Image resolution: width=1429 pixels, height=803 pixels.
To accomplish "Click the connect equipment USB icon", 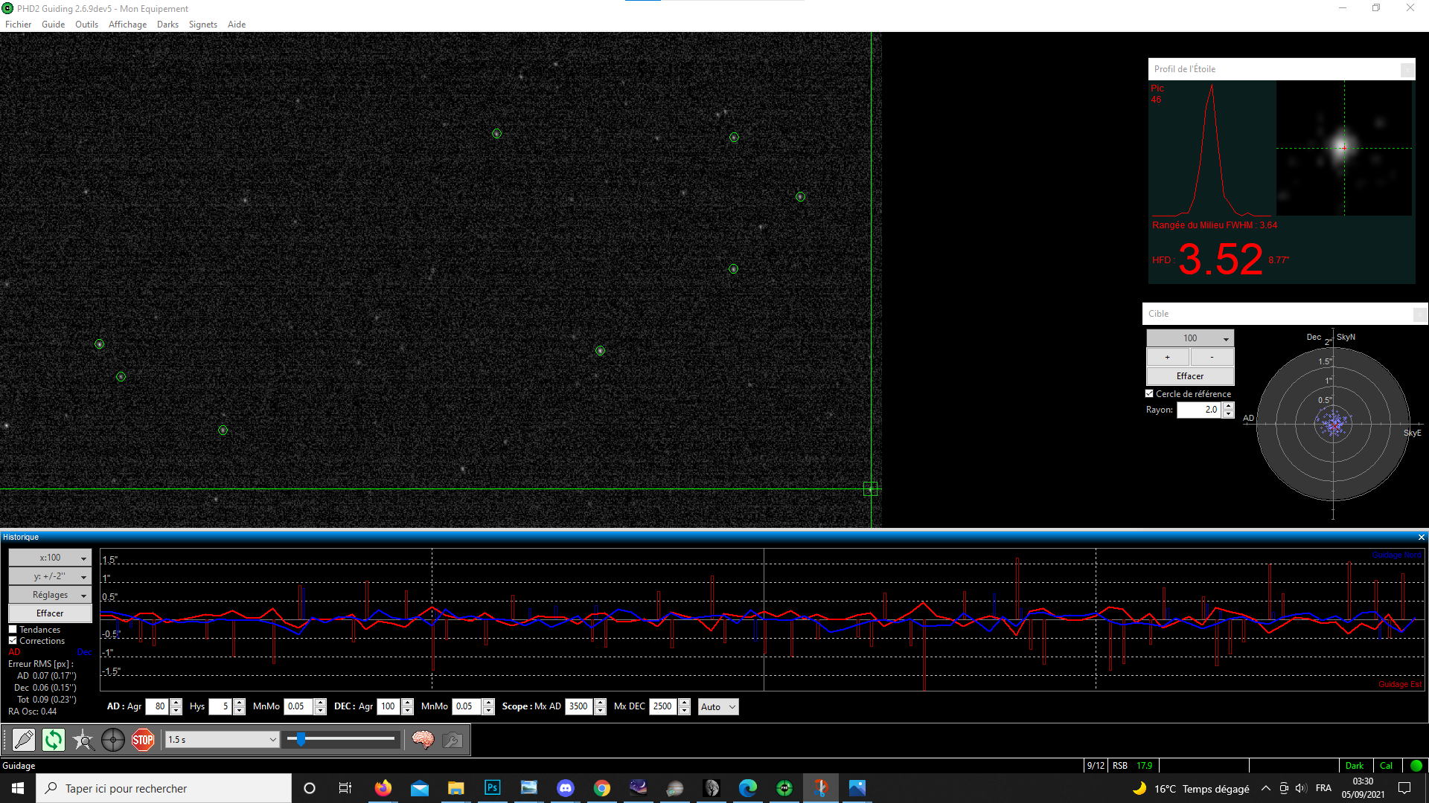I will pos(24,740).
